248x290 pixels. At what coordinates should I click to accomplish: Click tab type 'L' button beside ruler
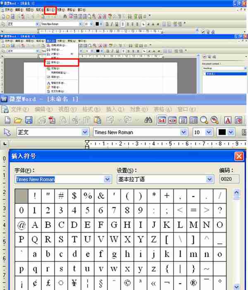(5, 143)
